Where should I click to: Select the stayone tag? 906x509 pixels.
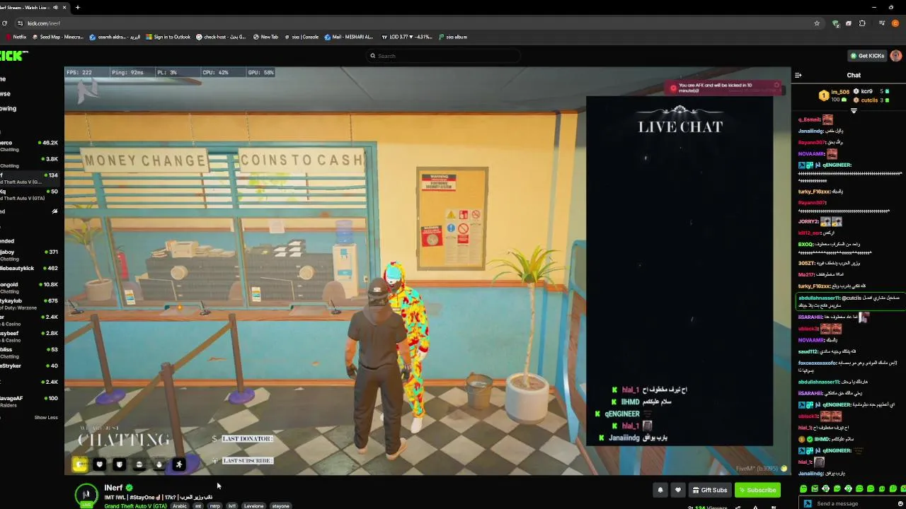pyautogui.click(x=281, y=506)
